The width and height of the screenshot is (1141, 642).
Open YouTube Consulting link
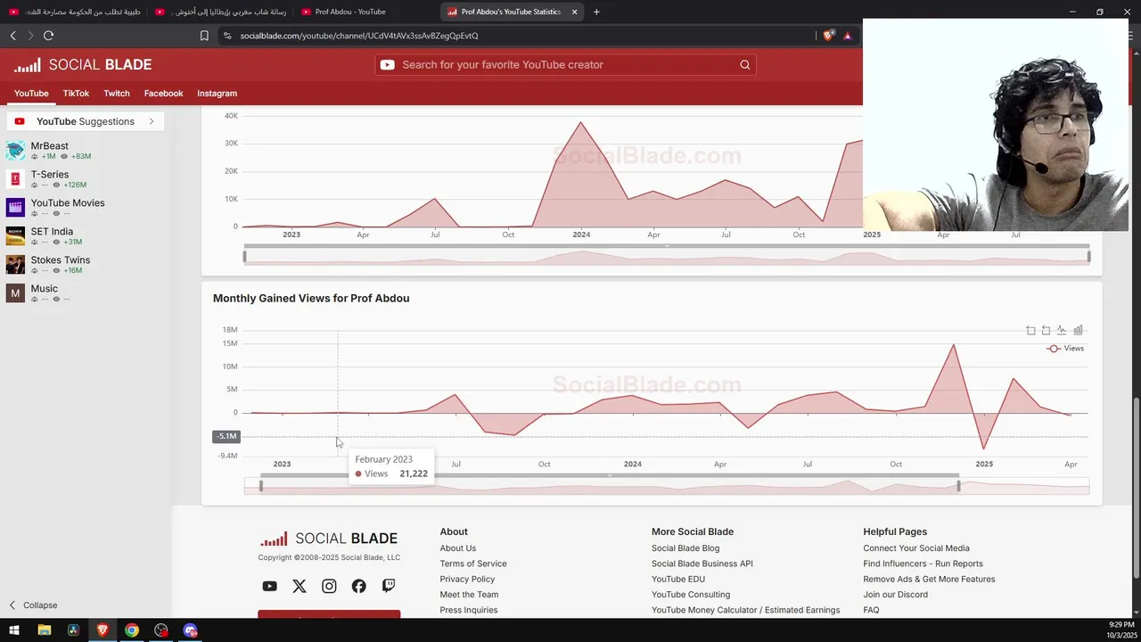(x=691, y=595)
